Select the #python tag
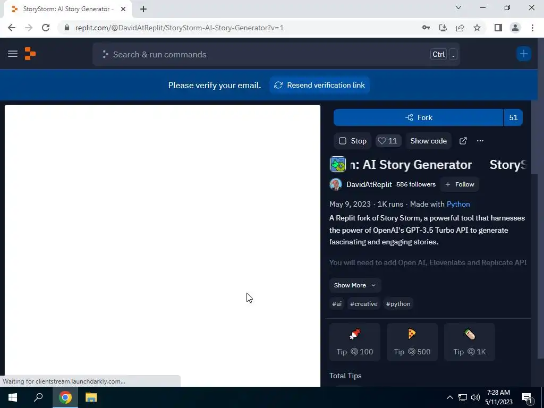Screen dimensions: 544x408 (x=398, y=304)
